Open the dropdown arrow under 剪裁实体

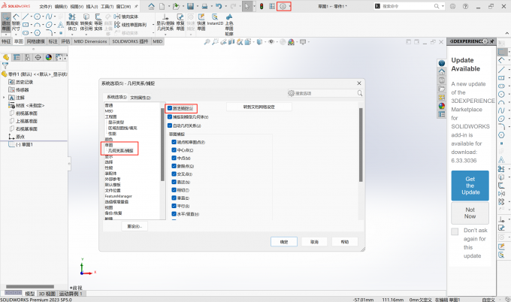[x=72, y=34]
